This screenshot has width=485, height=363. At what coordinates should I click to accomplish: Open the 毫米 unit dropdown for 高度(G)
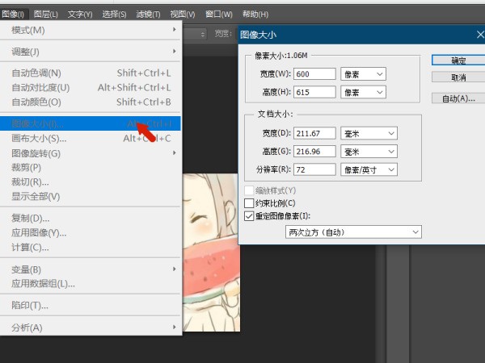coord(369,151)
